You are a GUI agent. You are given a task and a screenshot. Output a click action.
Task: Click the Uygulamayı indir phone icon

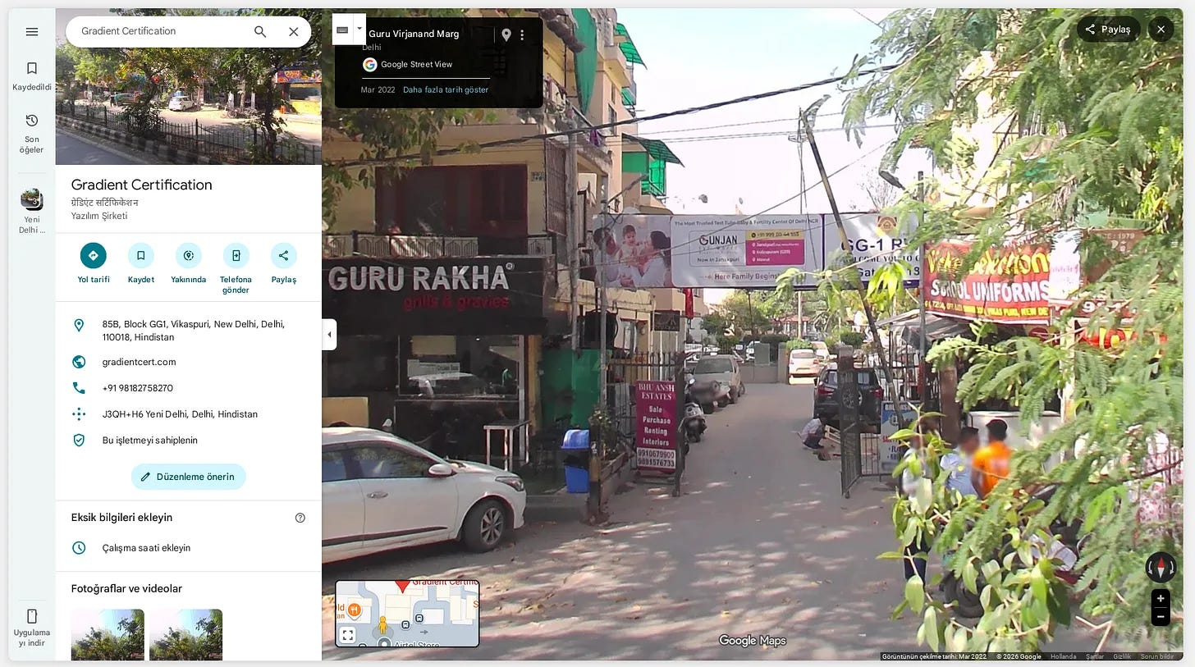click(32, 616)
